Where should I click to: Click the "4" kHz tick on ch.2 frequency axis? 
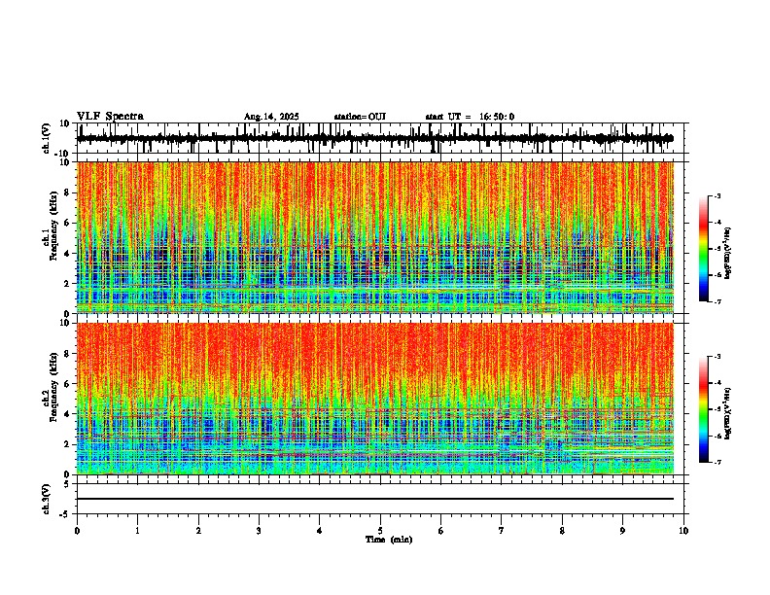pyautogui.click(x=67, y=414)
